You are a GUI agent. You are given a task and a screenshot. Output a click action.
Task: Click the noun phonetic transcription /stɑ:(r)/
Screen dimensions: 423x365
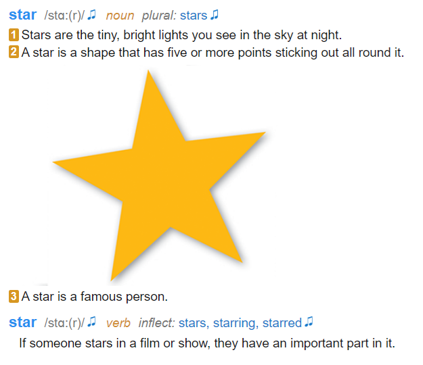pyautogui.click(x=64, y=16)
